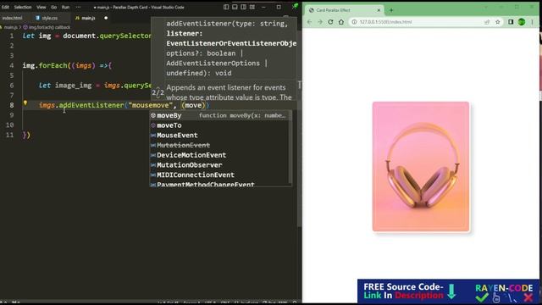View site information icon in address bar
The width and height of the screenshot is (542, 305).
[x=354, y=22]
